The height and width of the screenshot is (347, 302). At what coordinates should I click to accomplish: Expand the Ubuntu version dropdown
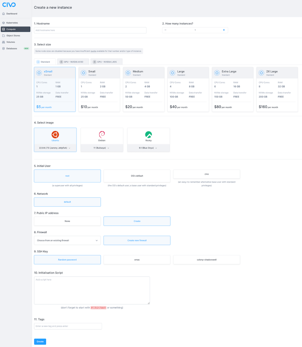(55, 148)
